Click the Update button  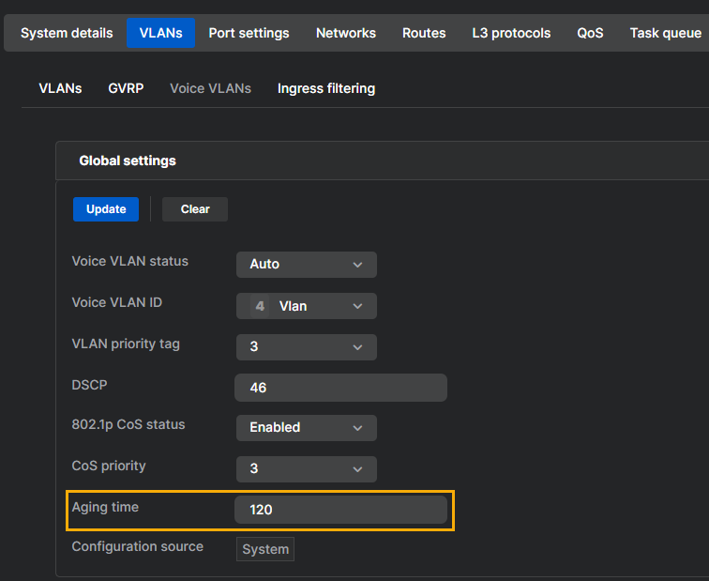pyautogui.click(x=106, y=209)
